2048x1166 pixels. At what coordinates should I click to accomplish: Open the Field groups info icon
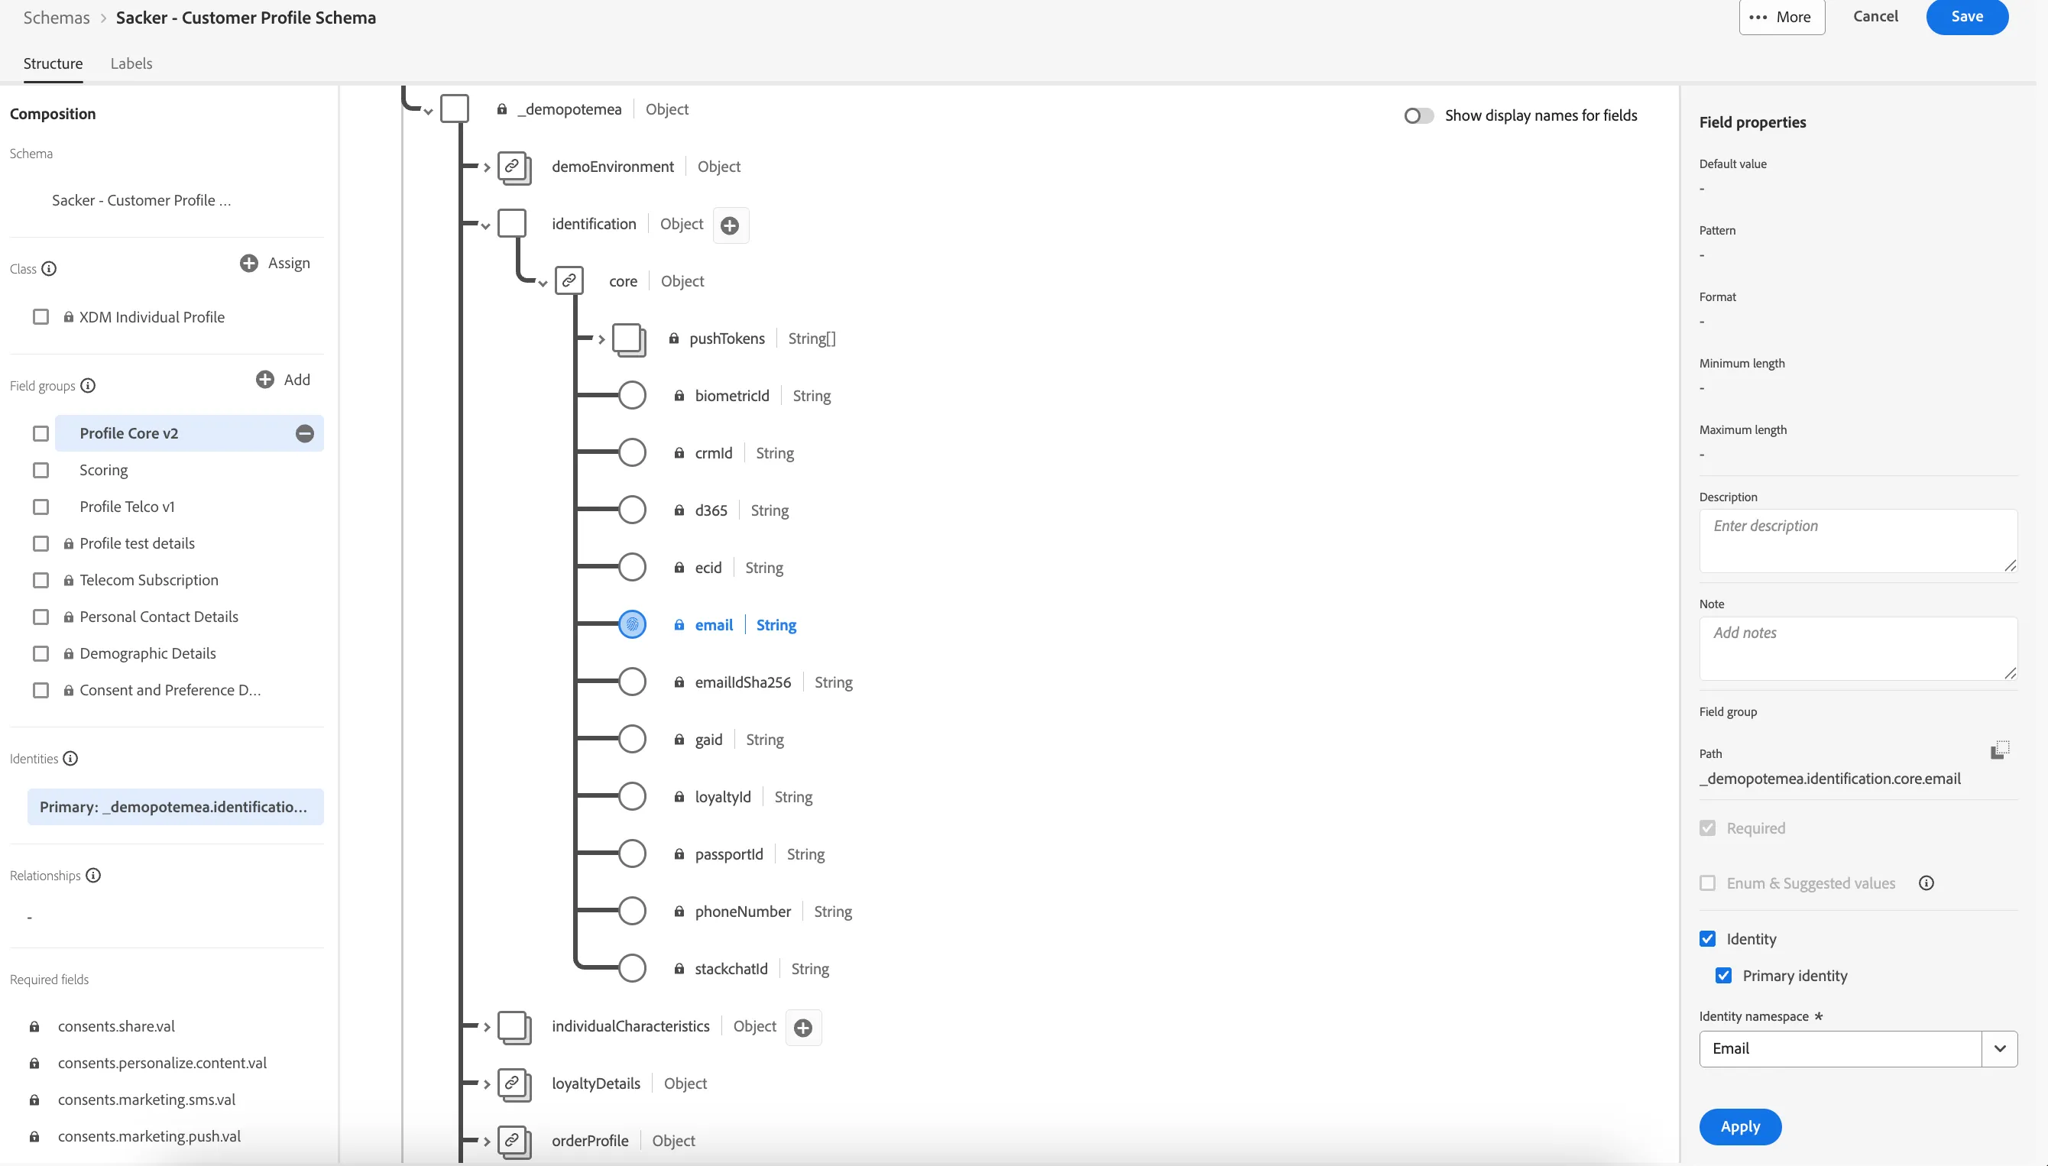[88, 385]
